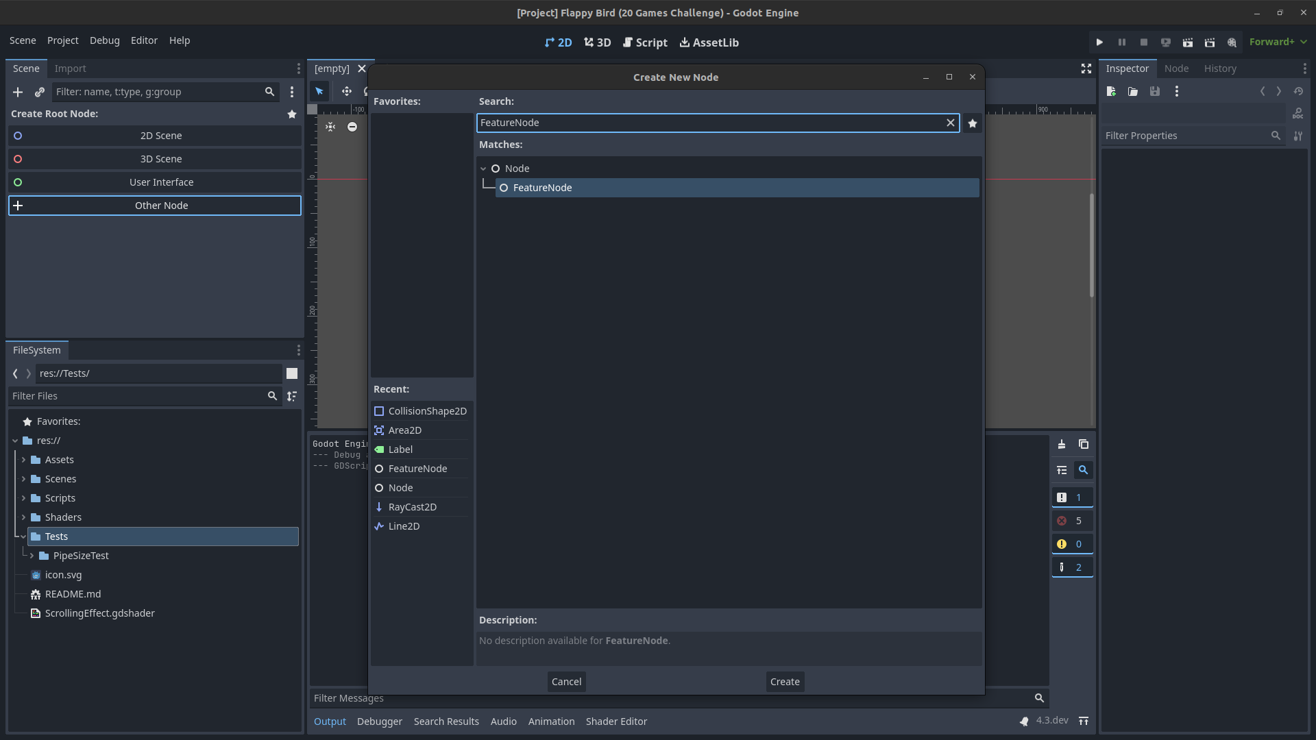Close the [empty] scene tab

(x=362, y=69)
